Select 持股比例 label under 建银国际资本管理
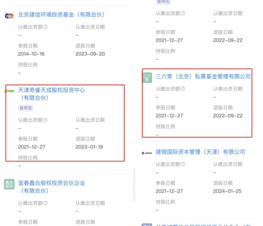 pos(165,202)
